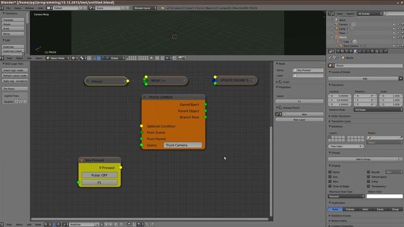Open Game menu

(x=18, y=8)
